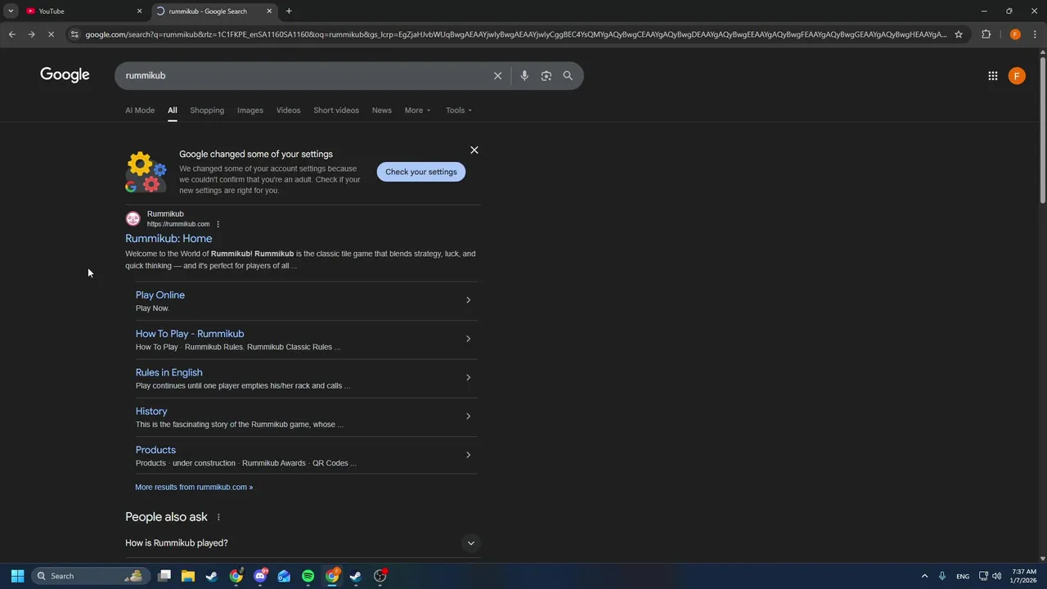Click the chevron on the Products row
This screenshot has height=589, width=1047.
point(468,455)
